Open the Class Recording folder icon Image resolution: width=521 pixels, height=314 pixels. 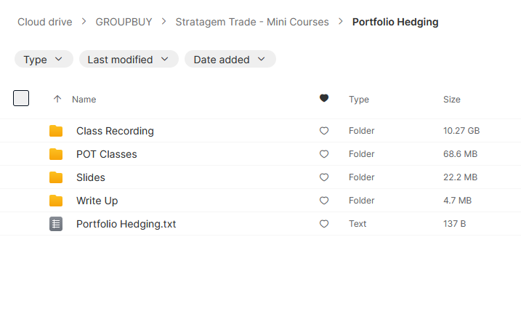56,131
